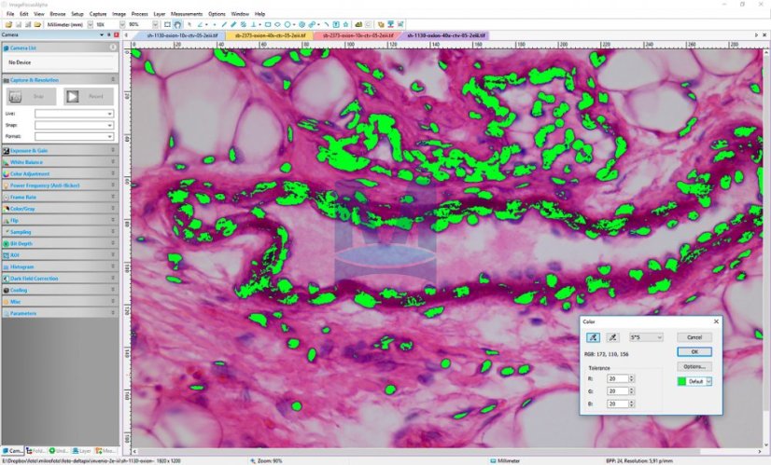Click the Histogram panel icon
This screenshot has width=771, height=465.
[7, 267]
